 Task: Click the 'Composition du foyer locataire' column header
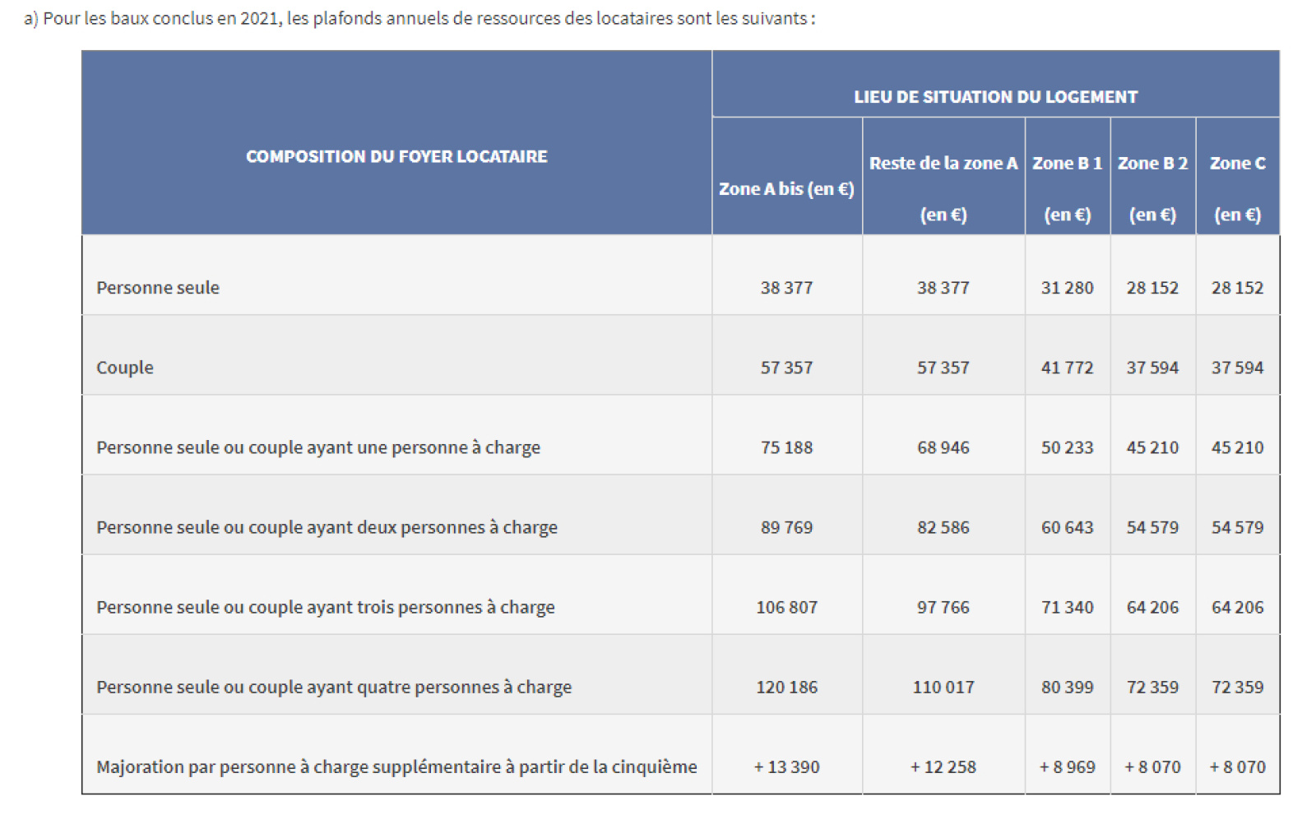click(x=396, y=156)
